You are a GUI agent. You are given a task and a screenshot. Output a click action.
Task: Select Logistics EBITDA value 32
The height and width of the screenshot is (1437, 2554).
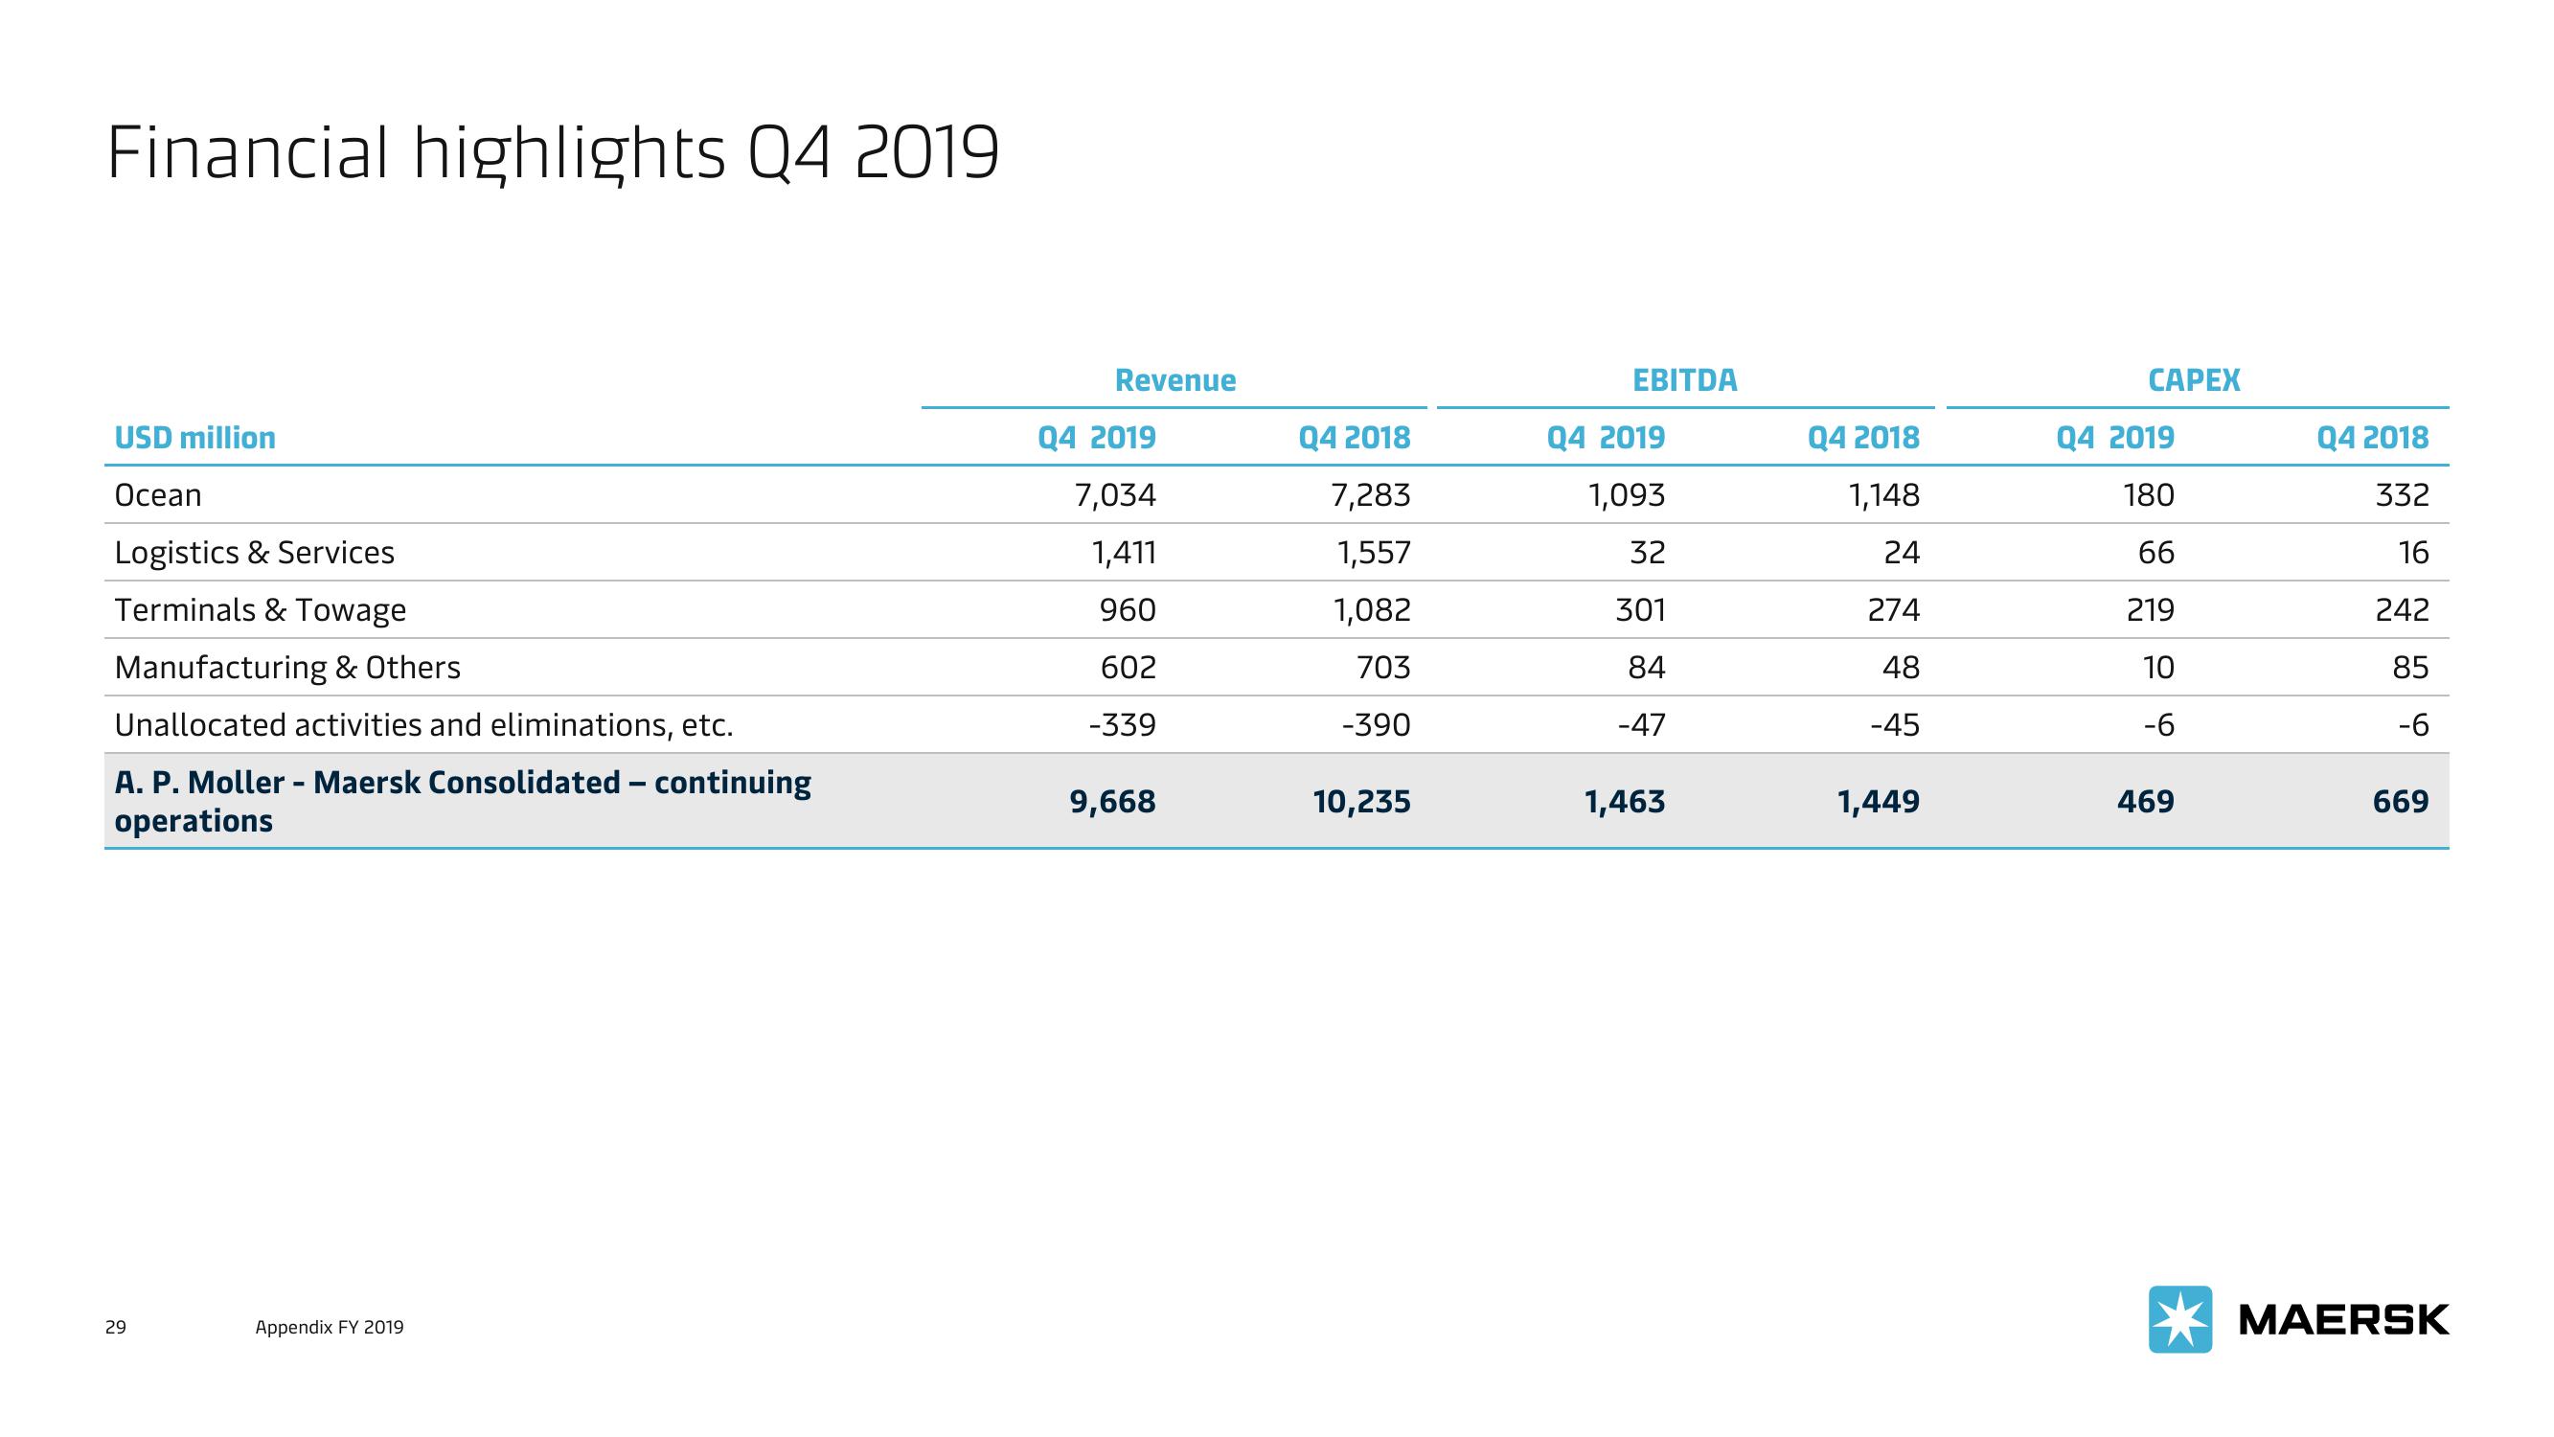(x=1648, y=553)
